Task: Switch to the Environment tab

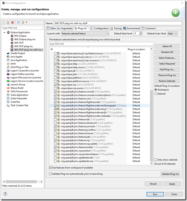Action: point(132,28)
